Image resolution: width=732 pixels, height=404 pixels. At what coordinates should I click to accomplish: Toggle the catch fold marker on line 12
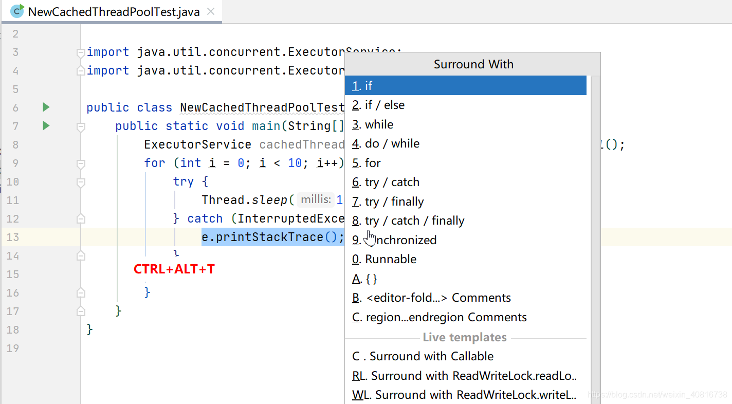[x=80, y=219]
